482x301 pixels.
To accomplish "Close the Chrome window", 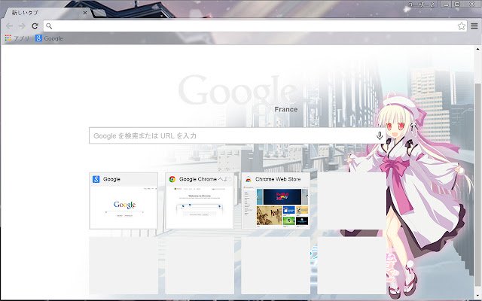I will coord(472,5).
